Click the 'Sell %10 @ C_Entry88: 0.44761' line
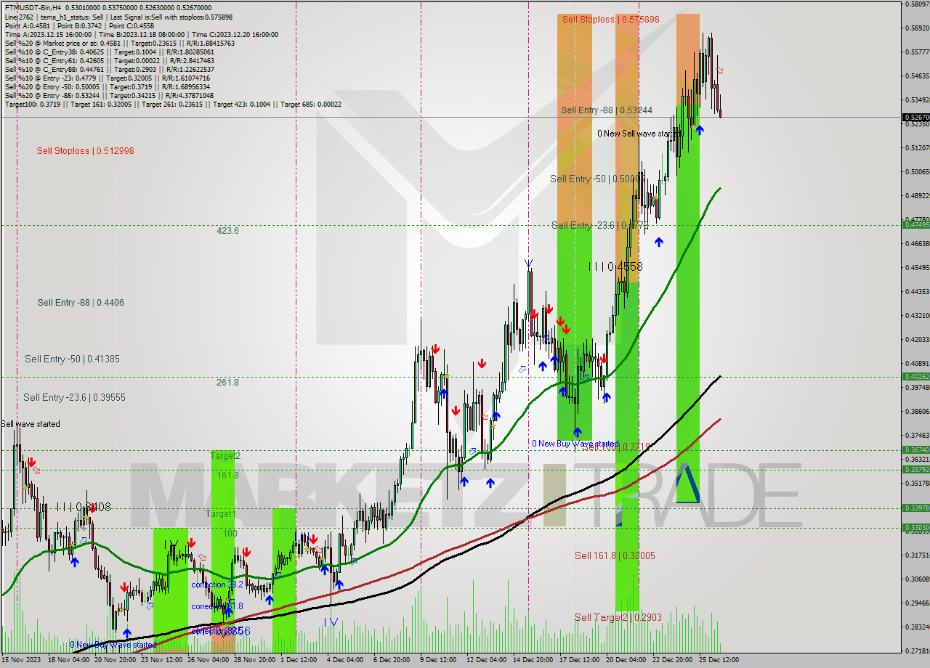Viewport: 930px width, 668px height. (110, 69)
